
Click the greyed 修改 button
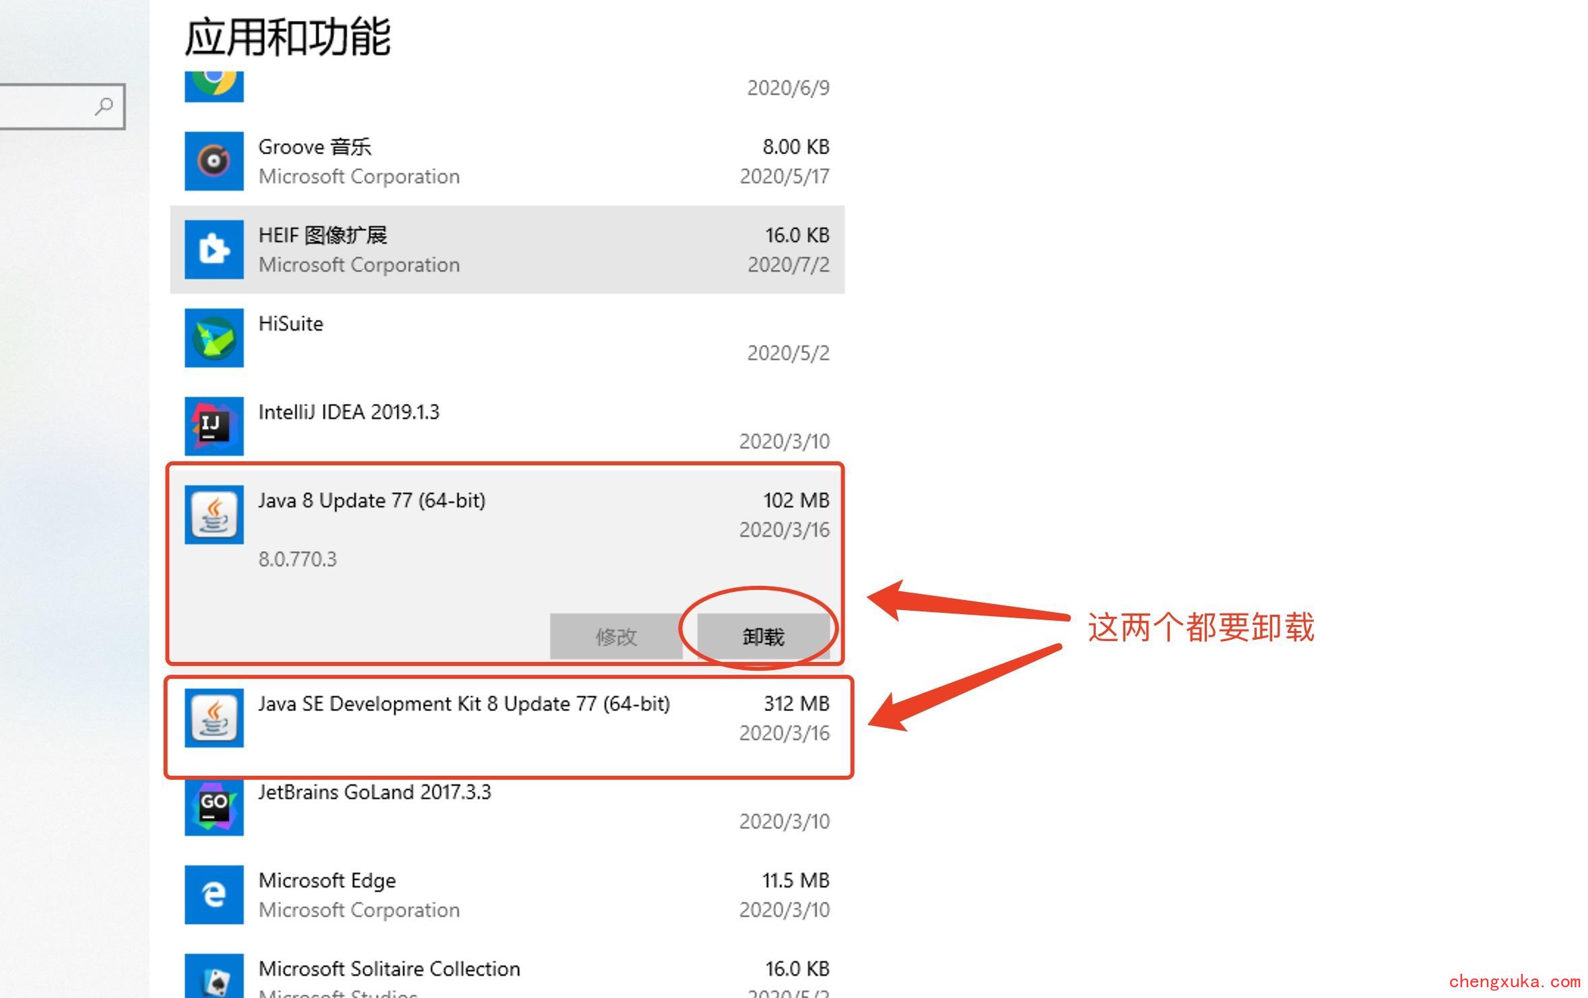click(x=616, y=636)
